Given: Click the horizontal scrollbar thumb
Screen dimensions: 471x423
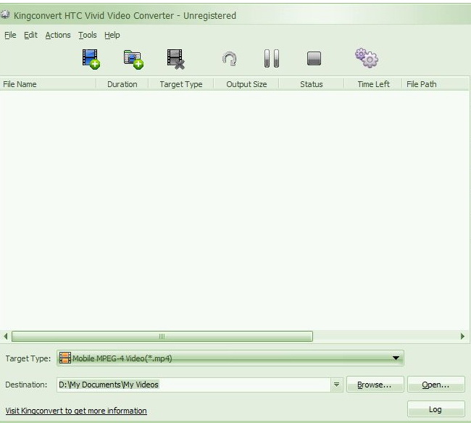Looking at the screenshot, I should pos(162,336).
